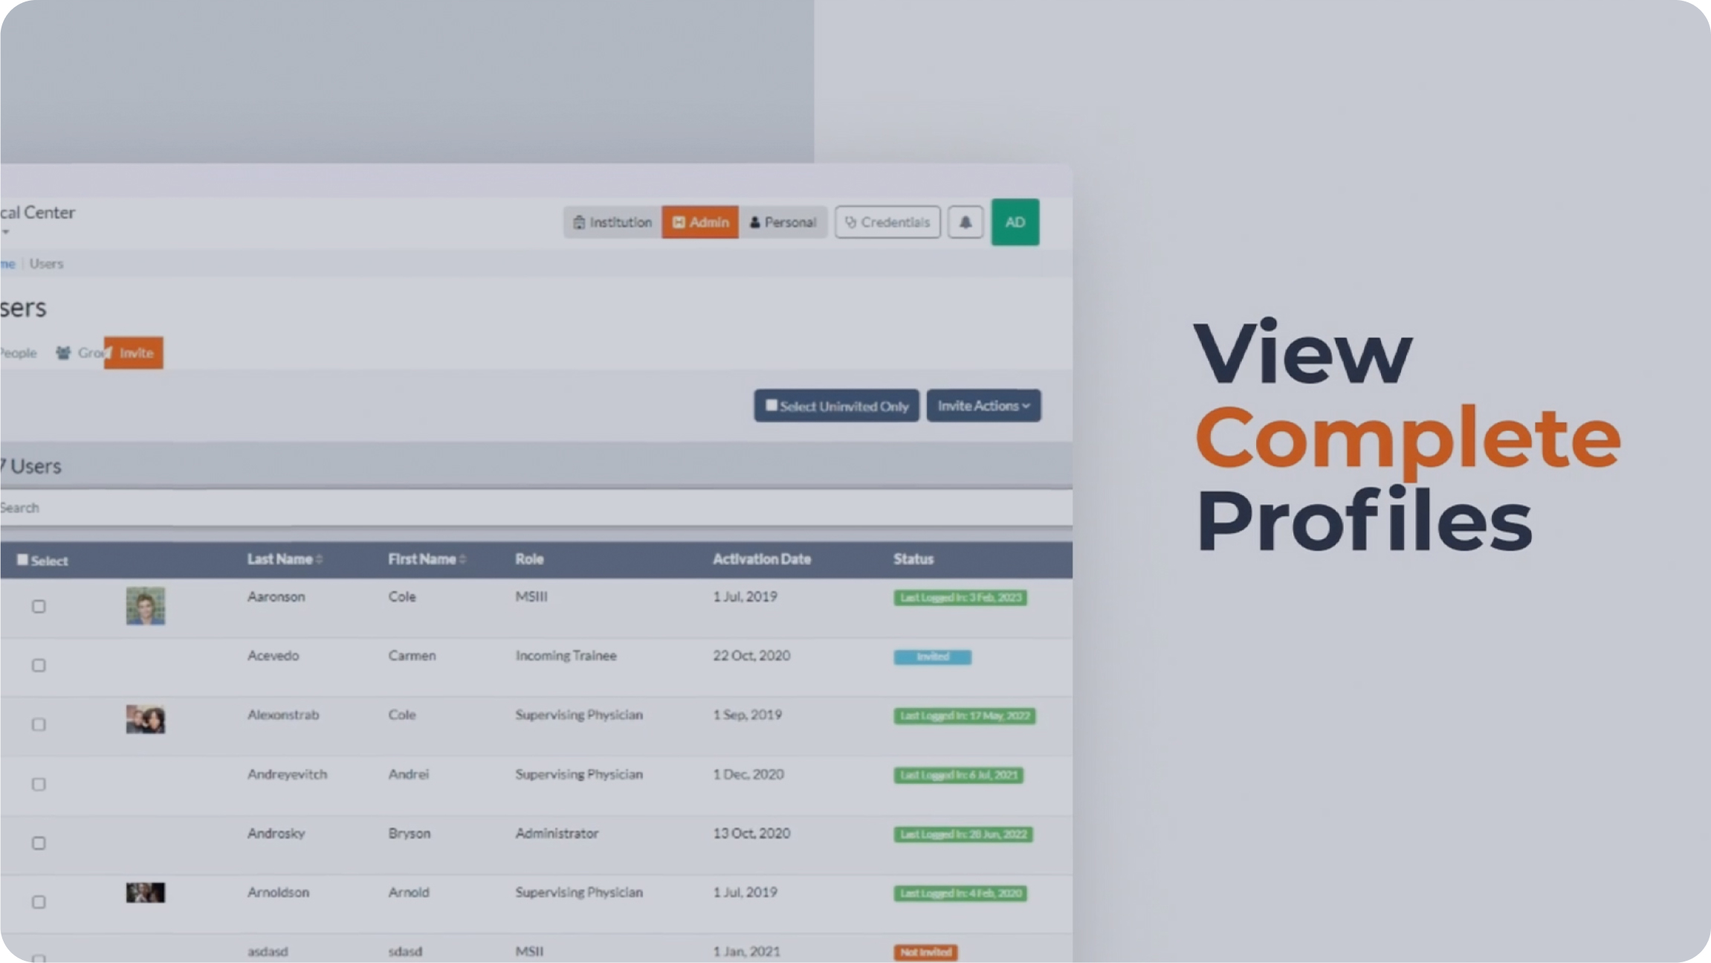
Task: Switch to the Institution tab
Action: (612, 222)
